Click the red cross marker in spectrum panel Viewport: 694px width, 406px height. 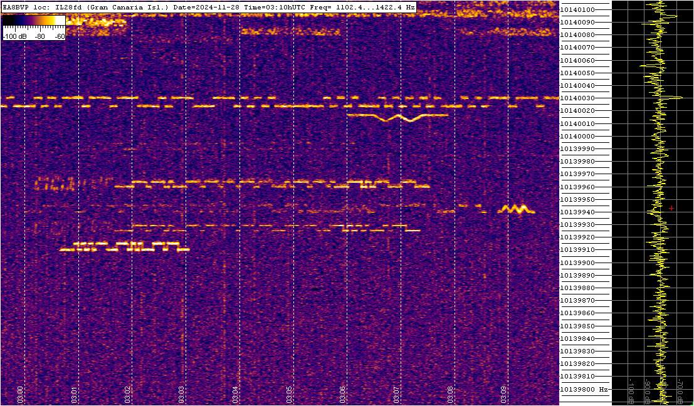point(671,208)
